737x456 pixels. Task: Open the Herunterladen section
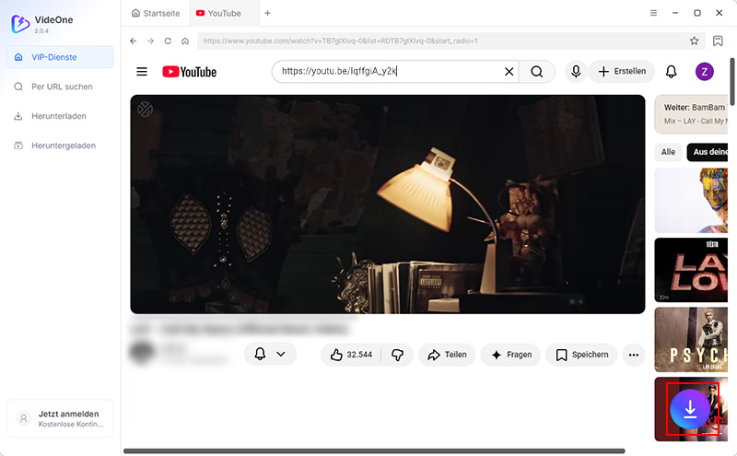(x=60, y=116)
